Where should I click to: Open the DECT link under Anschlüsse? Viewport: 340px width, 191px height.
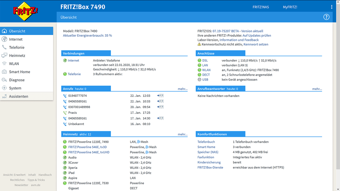pos(206,75)
